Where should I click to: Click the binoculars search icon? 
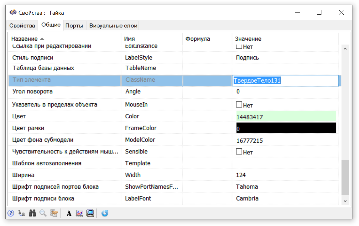pos(32,213)
